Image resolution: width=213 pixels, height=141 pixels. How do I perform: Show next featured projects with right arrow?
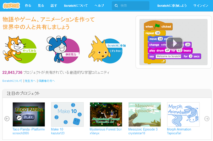[x=207, y=119]
